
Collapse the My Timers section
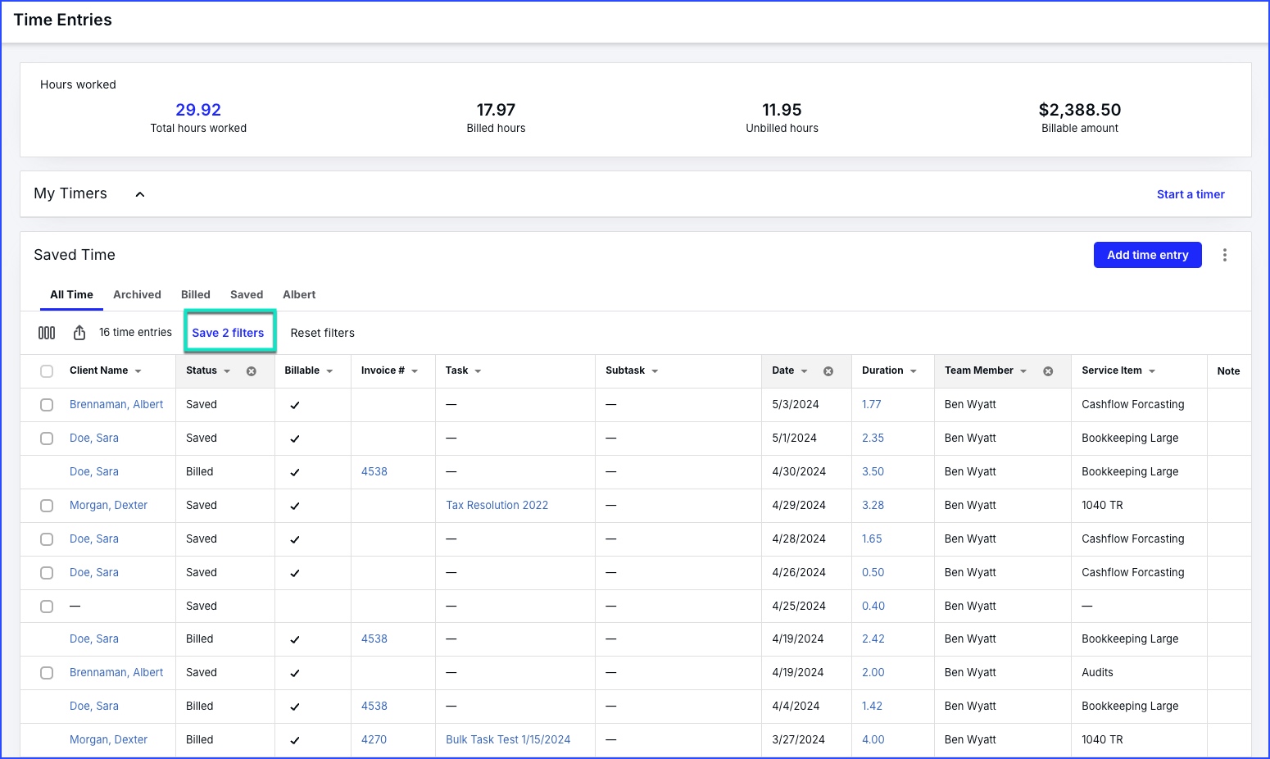click(140, 194)
